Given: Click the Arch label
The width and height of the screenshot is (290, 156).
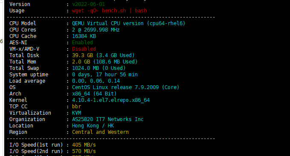Looking at the screenshot, I should click(15, 94).
